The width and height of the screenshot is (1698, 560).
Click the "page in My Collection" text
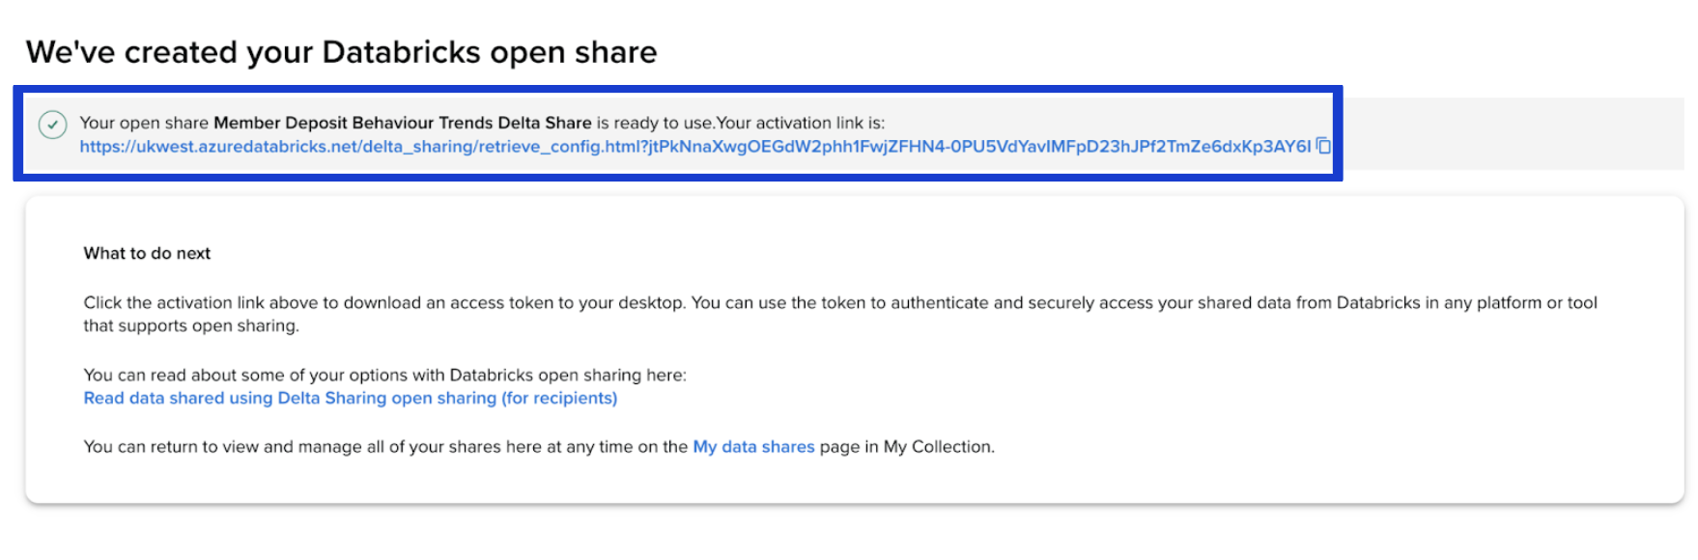(907, 447)
